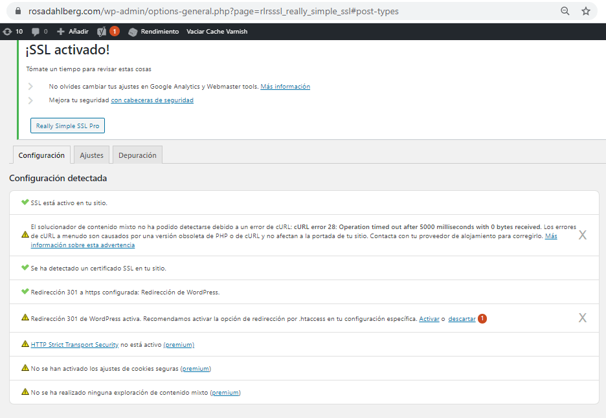This screenshot has height=418, width=606.
Task: Click warning icon for cookies seguras row
Action: click(x=25, y=368)
